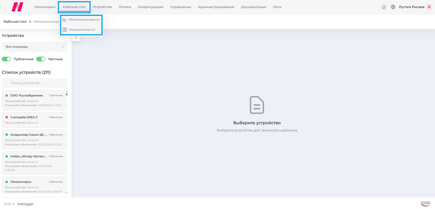
Task: Toggle the Публичные switch
Action: (7, 59)
